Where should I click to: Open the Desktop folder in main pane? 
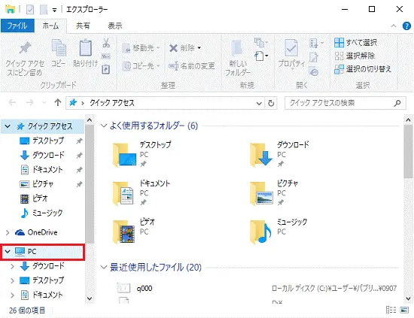point(142,154)
